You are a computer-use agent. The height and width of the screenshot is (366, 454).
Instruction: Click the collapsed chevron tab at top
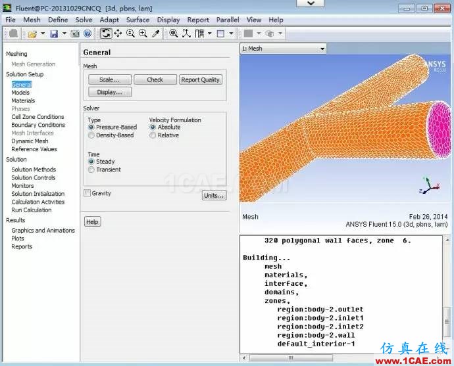tap(311, 3)
